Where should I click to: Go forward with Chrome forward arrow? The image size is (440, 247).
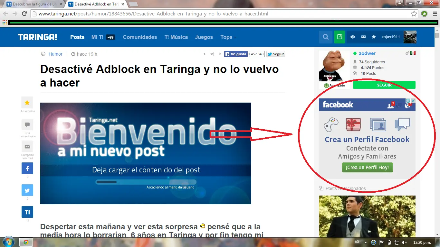pyautogui.click(x=15, y=14)
